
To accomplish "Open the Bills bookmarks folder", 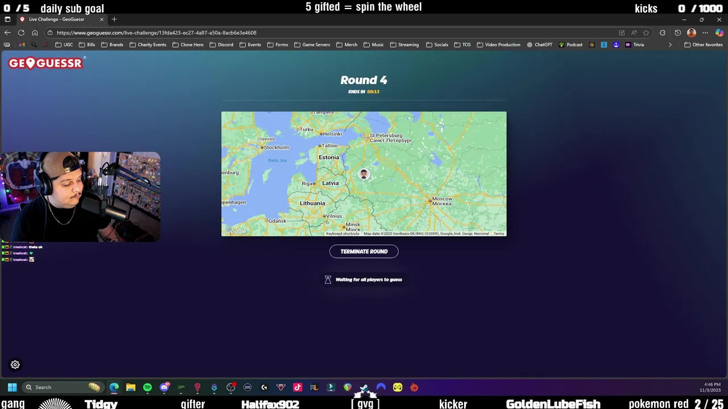I will point(87,45).
